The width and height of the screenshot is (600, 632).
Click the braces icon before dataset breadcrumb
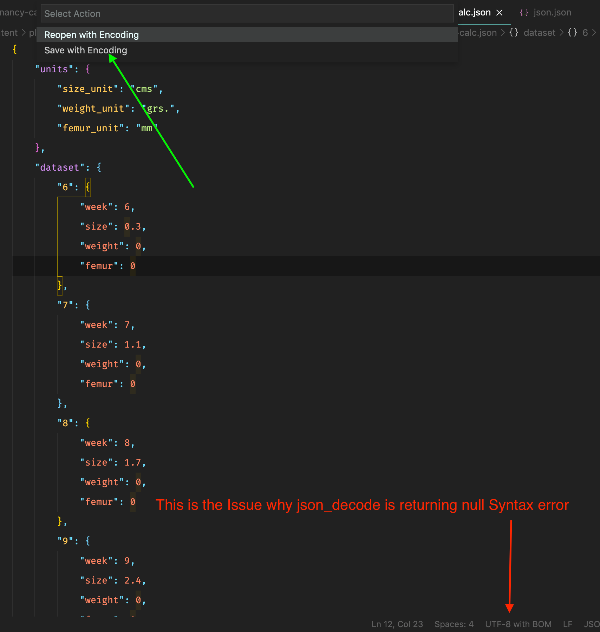[x=514, y=33]
